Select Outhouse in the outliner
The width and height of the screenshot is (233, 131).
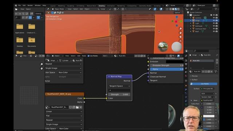pos(199,26)
